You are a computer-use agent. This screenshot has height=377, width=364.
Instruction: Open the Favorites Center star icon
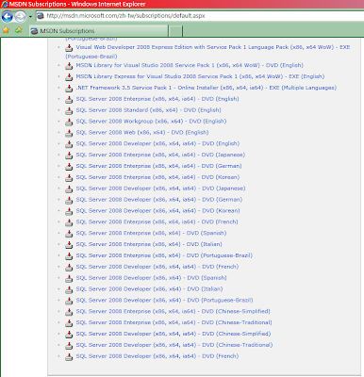click(6, 30)
